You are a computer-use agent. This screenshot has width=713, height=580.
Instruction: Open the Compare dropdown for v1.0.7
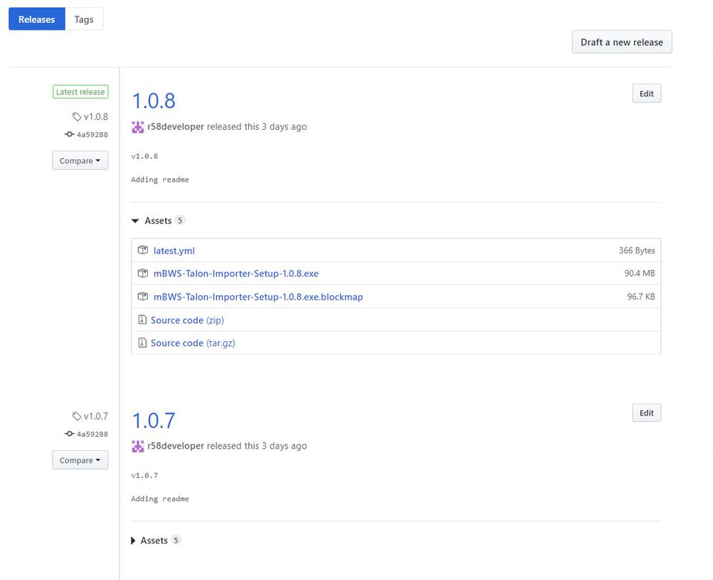pos(80,461)
